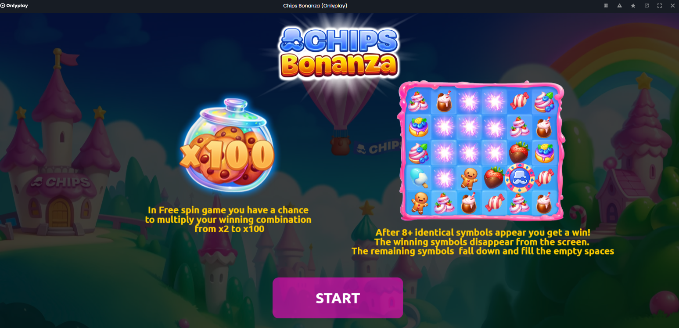Report a problem via warning triangle

click(619, 6)
